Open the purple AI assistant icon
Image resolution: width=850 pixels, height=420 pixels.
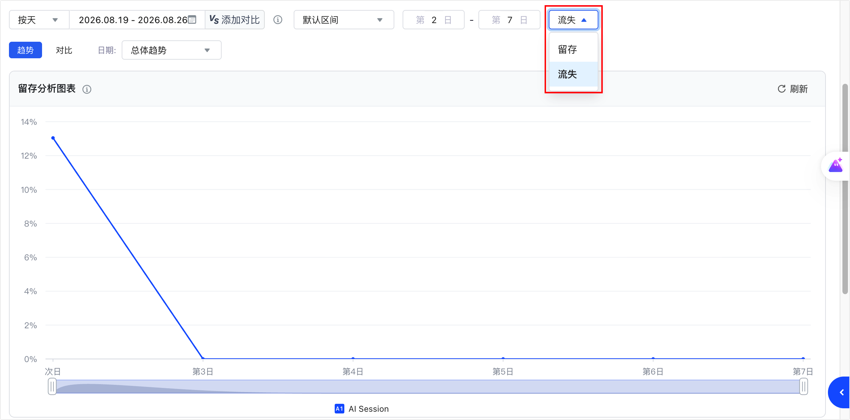tap(836, 166)
